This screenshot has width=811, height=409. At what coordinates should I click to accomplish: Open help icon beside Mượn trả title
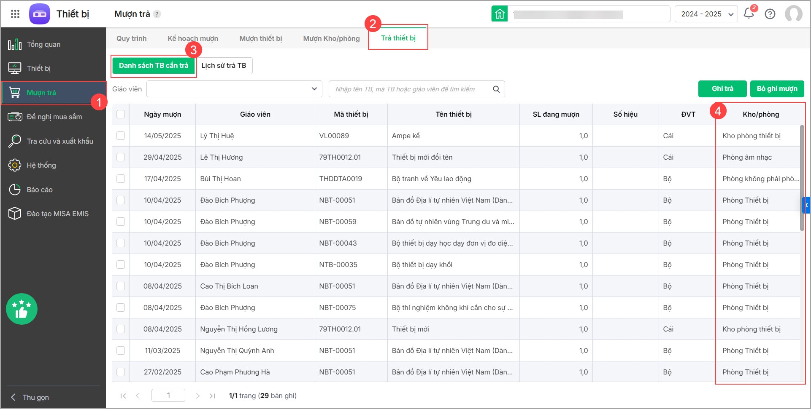[x=157, y=14]
